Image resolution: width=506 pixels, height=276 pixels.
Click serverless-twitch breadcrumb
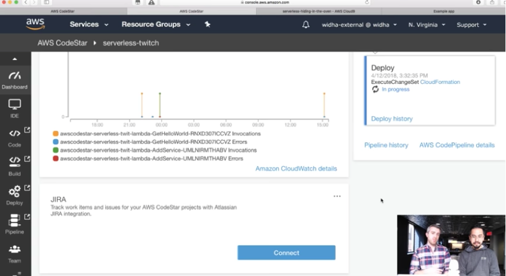pyautogui.click(x=131, y=43)
